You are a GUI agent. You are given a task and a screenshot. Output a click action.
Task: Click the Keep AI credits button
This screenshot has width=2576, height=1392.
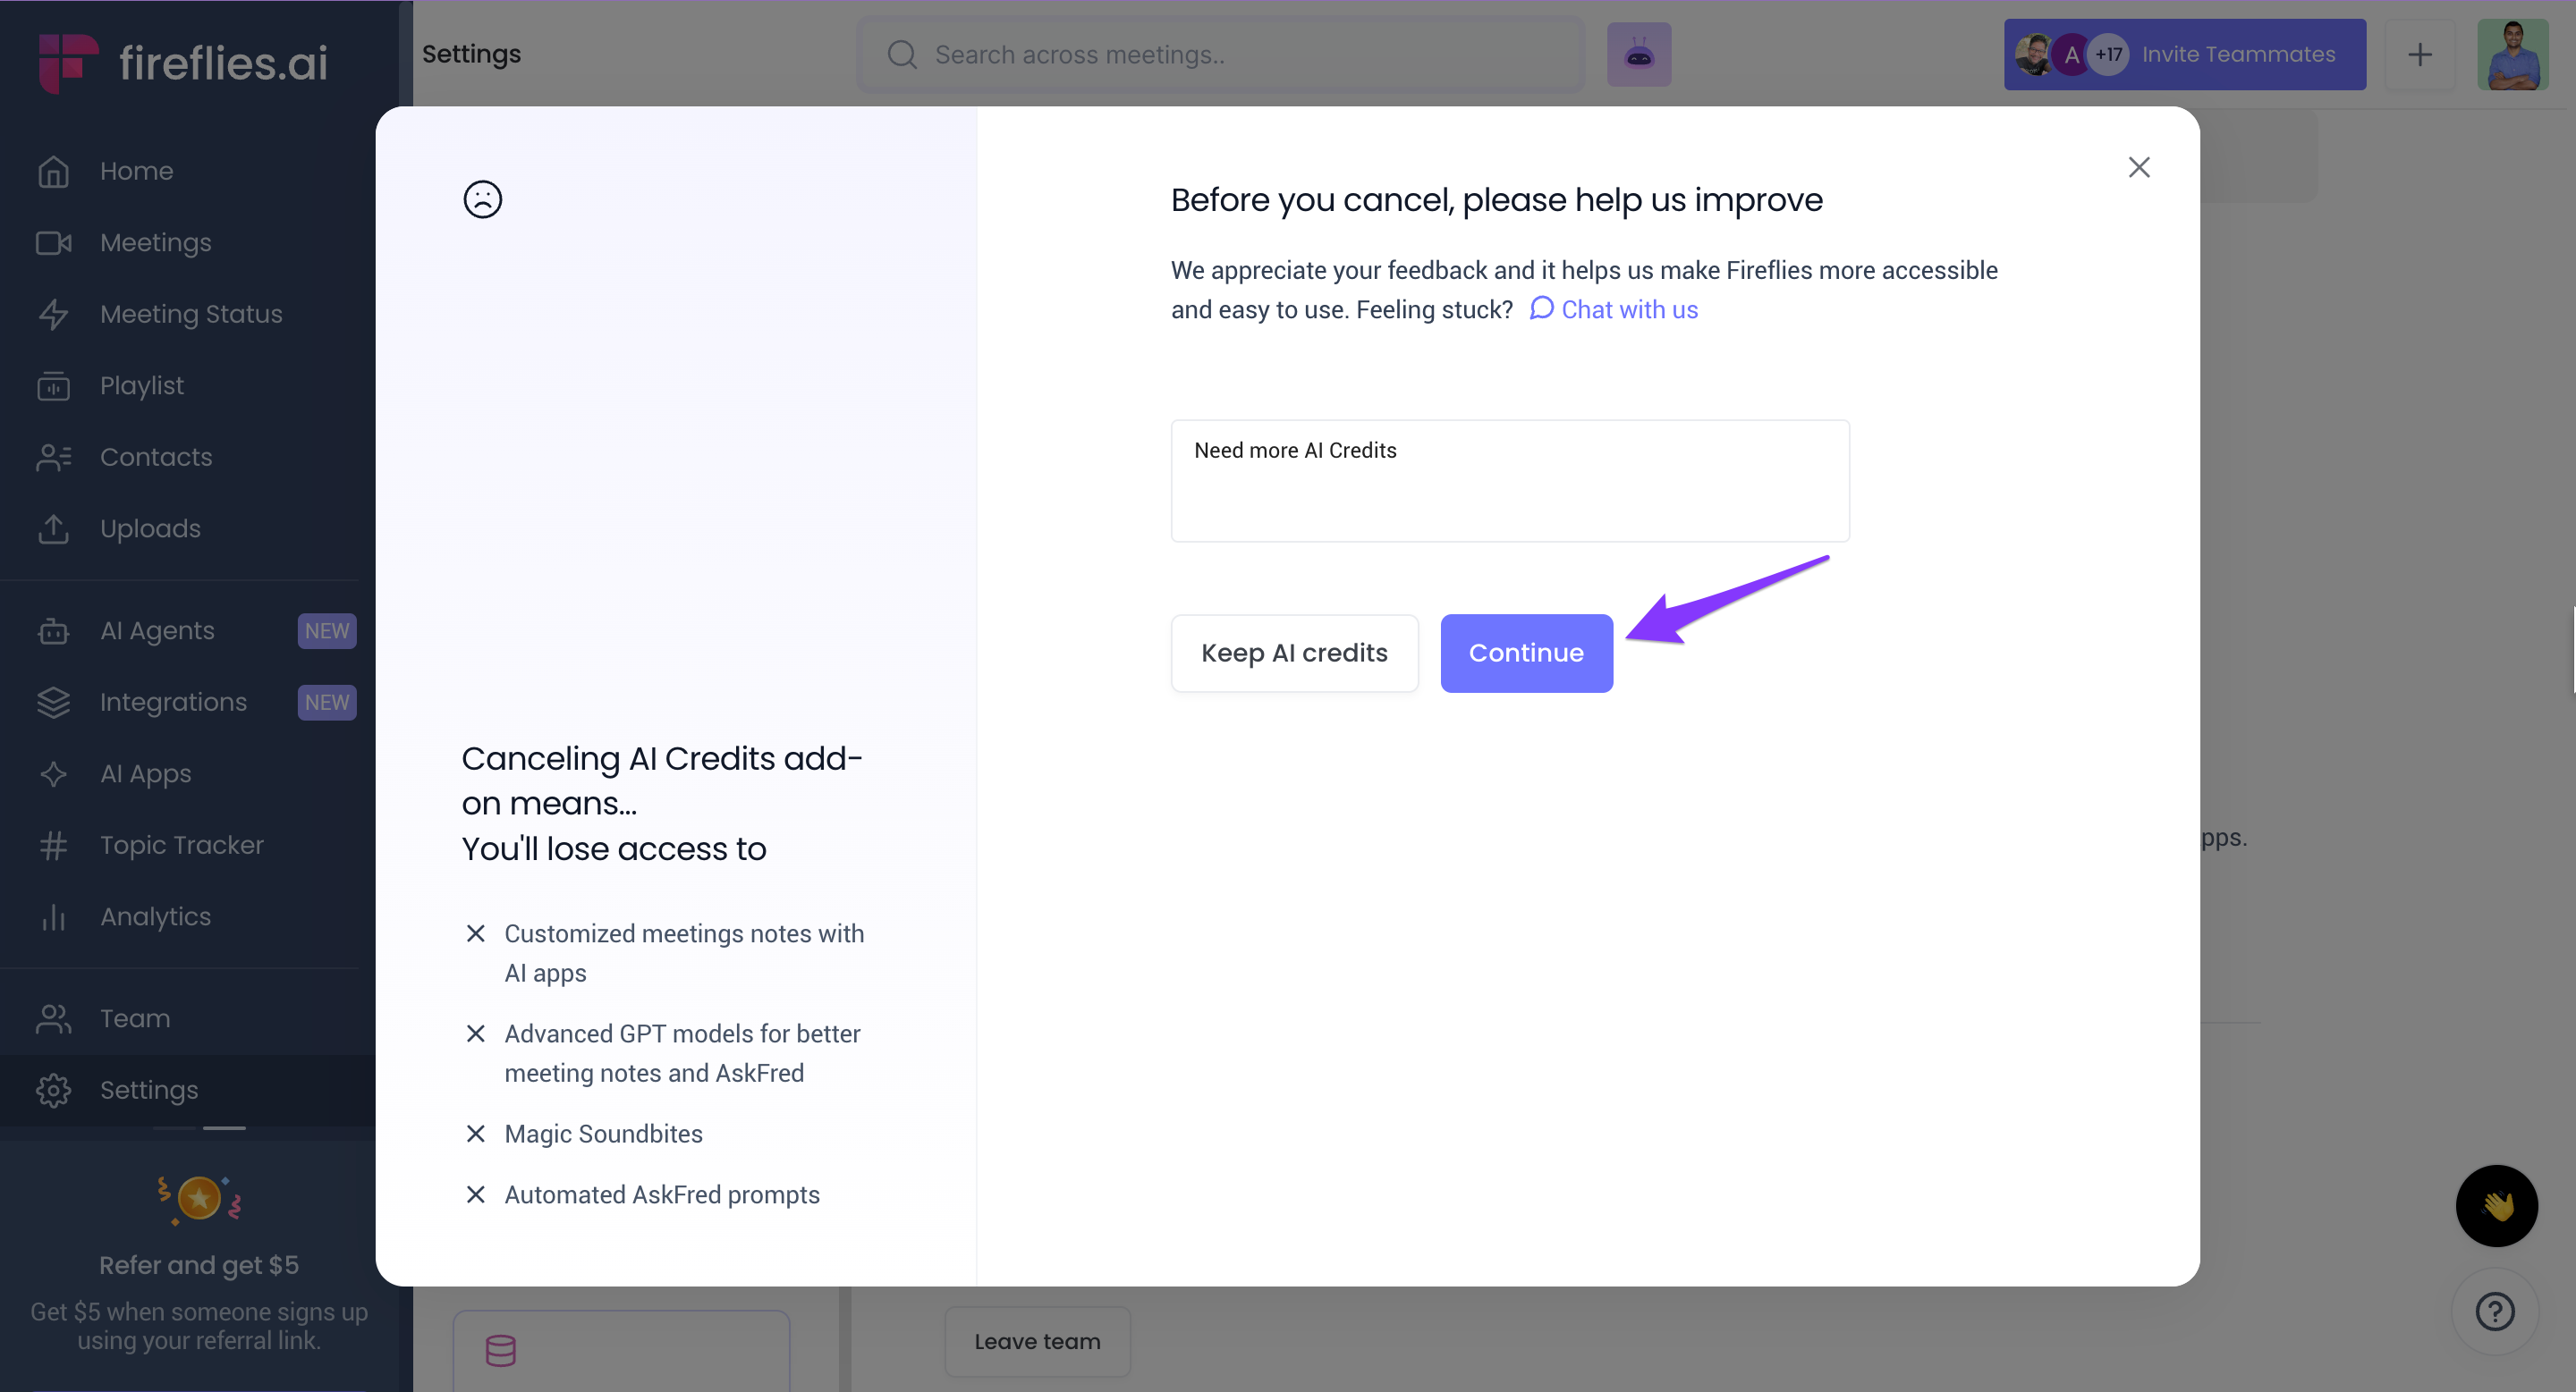tap(1294, 653)
